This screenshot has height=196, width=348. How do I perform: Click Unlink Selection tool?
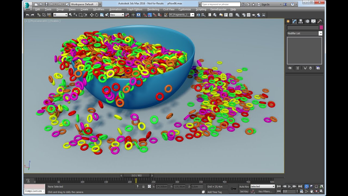[44, 15]
